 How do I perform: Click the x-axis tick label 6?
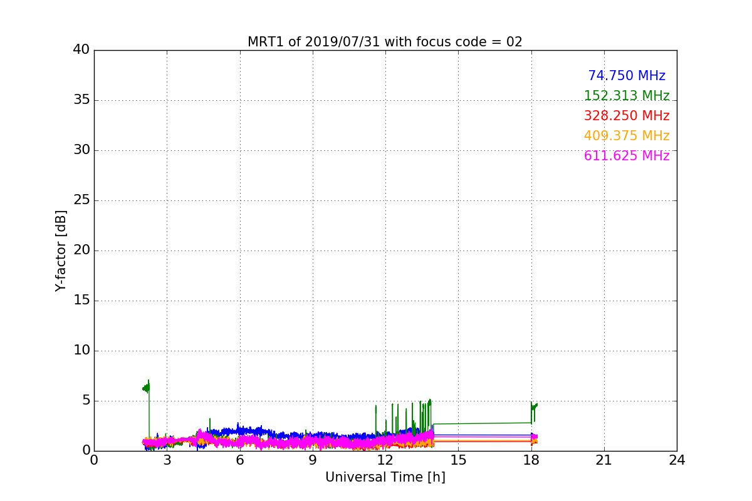point(239,460)
